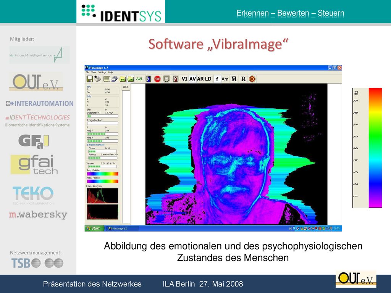The image size is (391, 293).
Task: Select the CAM folder source icon
Action: (131, 79)
